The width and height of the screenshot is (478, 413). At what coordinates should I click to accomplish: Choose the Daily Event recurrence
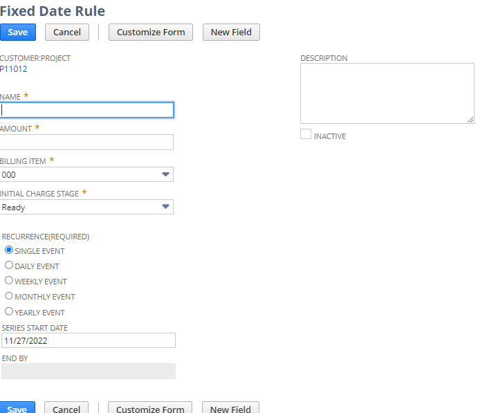click(9, 266)
